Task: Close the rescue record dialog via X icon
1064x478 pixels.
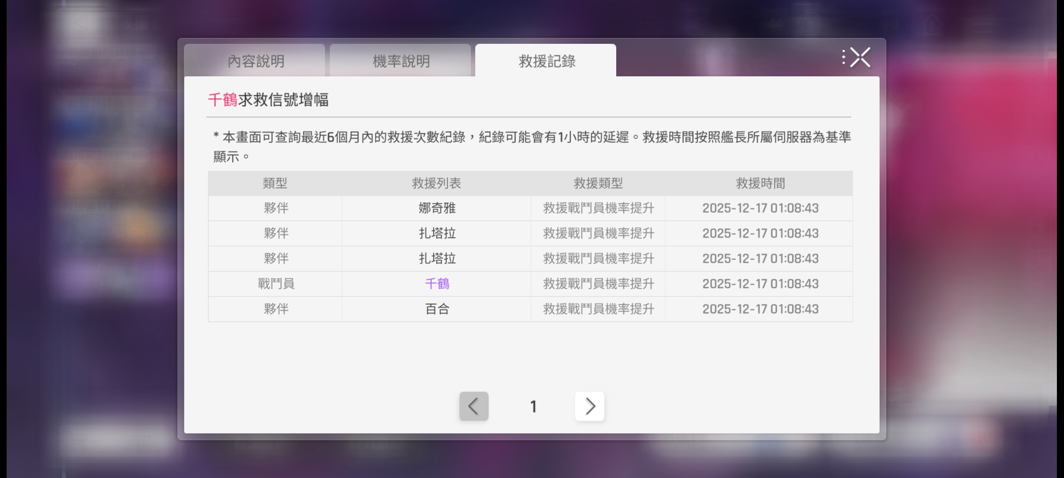Action: pyautogui.click(x=860, y=58)
